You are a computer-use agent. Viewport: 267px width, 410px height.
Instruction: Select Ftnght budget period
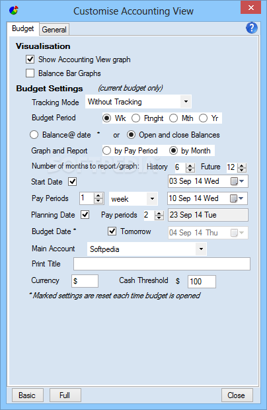tap(136, 118)
